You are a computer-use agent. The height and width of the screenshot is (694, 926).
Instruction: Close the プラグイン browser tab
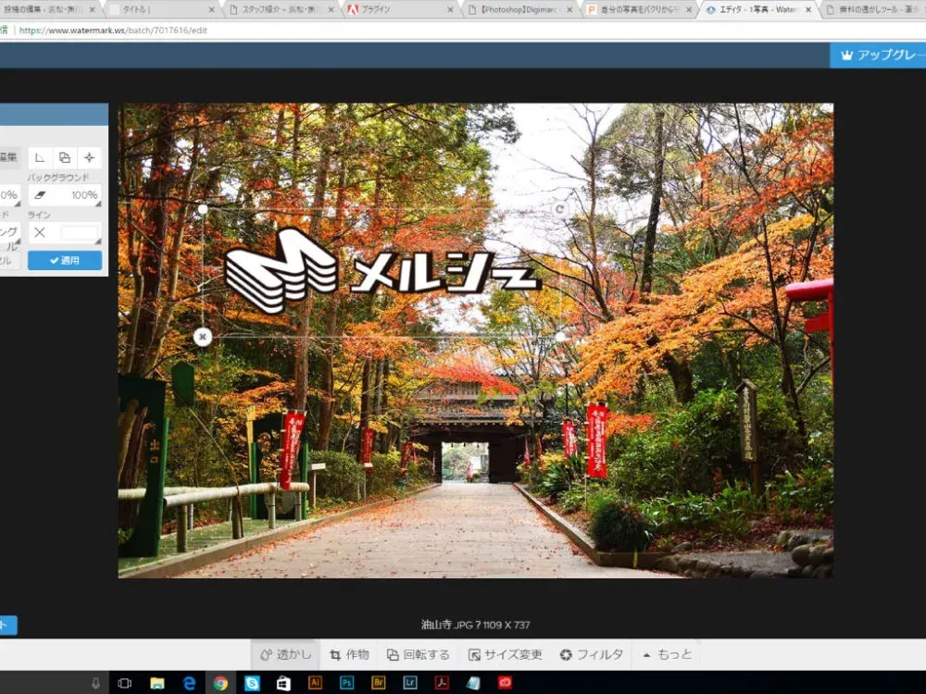(450, 9)
